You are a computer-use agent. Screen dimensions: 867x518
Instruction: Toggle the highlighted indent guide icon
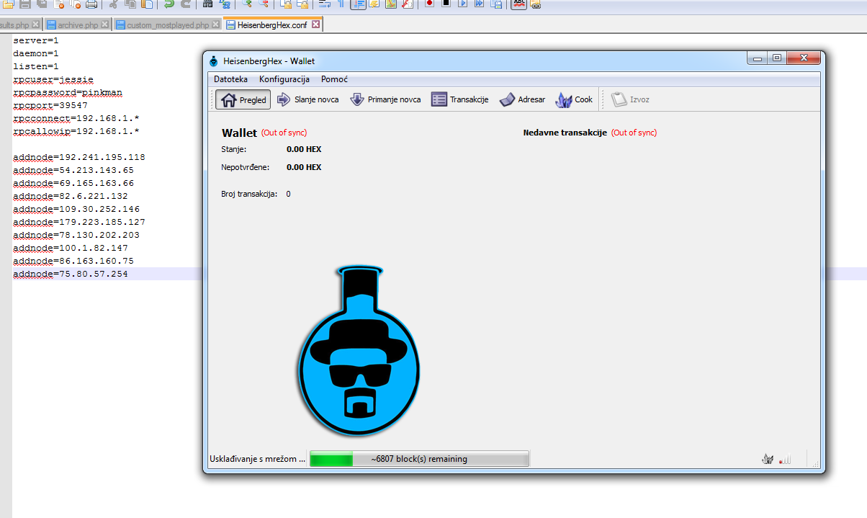click(359, 5)
